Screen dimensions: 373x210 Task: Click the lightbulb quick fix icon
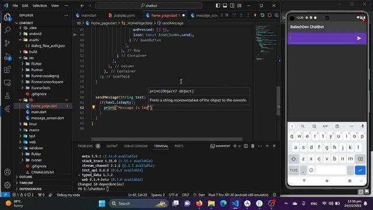93,107
